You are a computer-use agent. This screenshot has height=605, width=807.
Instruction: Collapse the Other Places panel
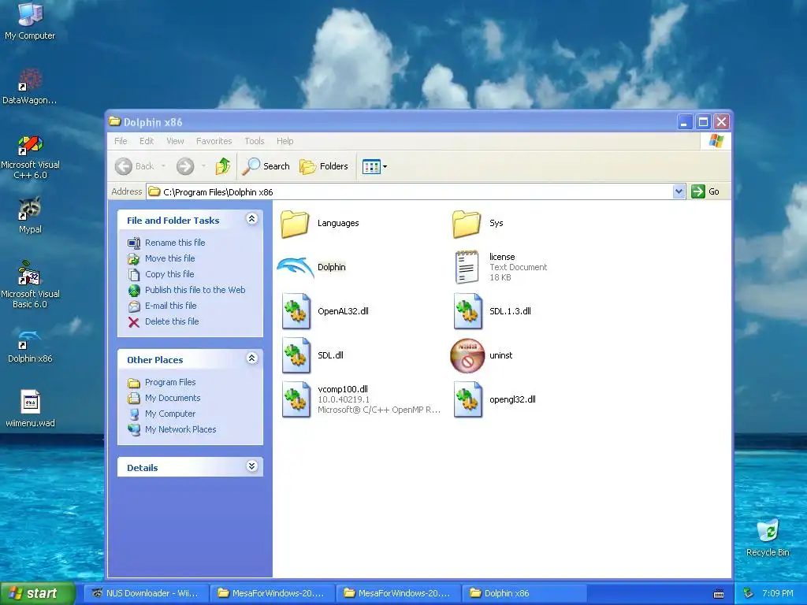251,358
